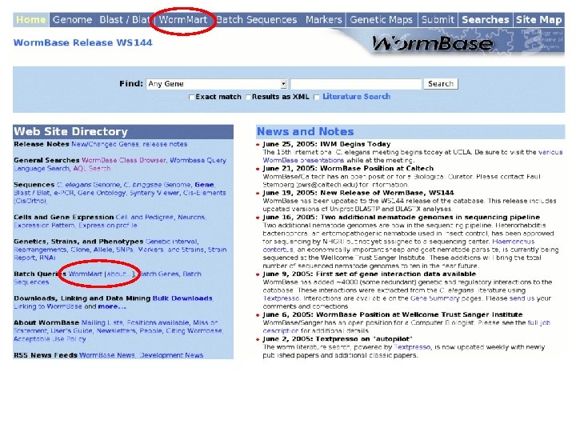Open the Batch Genes link
This screenshot has width=576, height=432.
pos(158,274)
